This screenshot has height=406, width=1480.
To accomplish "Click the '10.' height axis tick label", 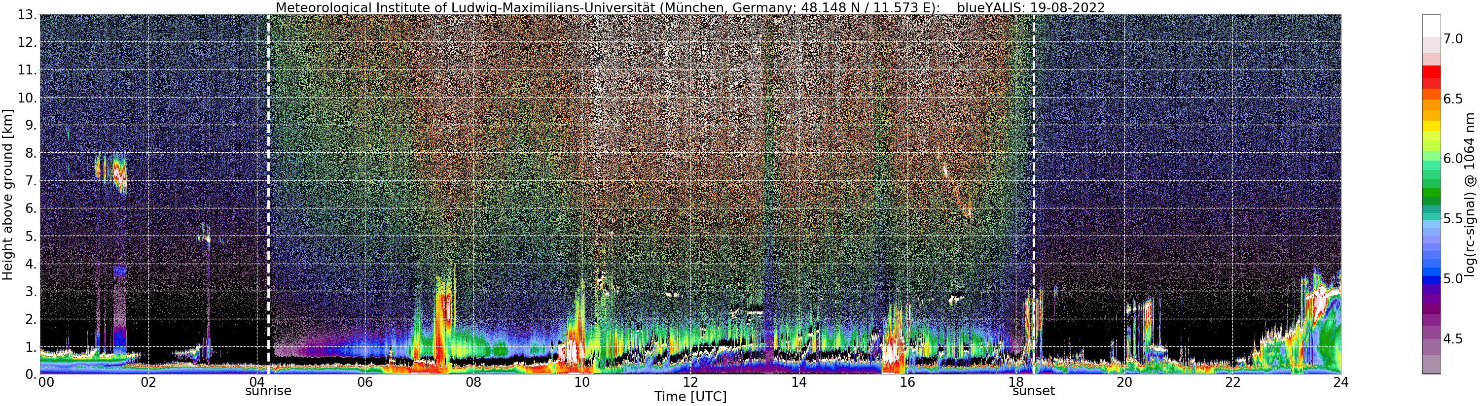I will click(28, 98).
